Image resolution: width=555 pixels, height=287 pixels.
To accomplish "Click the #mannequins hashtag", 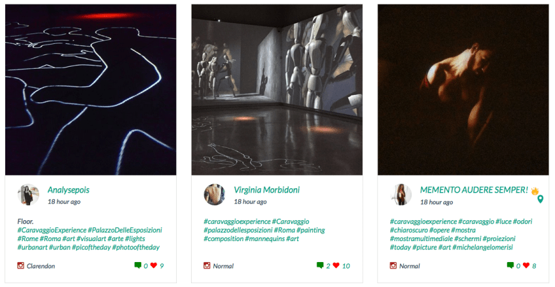I will coord(265,239).
